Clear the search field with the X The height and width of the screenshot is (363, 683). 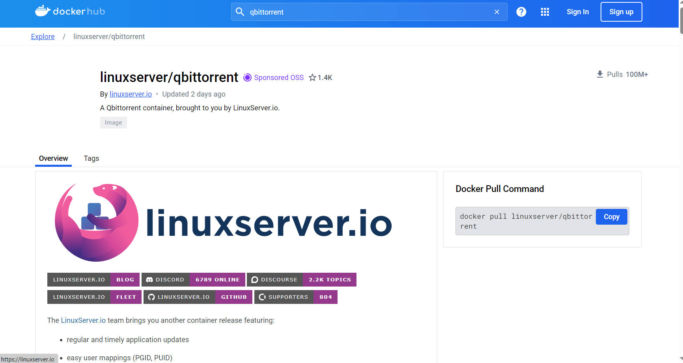click(x=497, y=12)
